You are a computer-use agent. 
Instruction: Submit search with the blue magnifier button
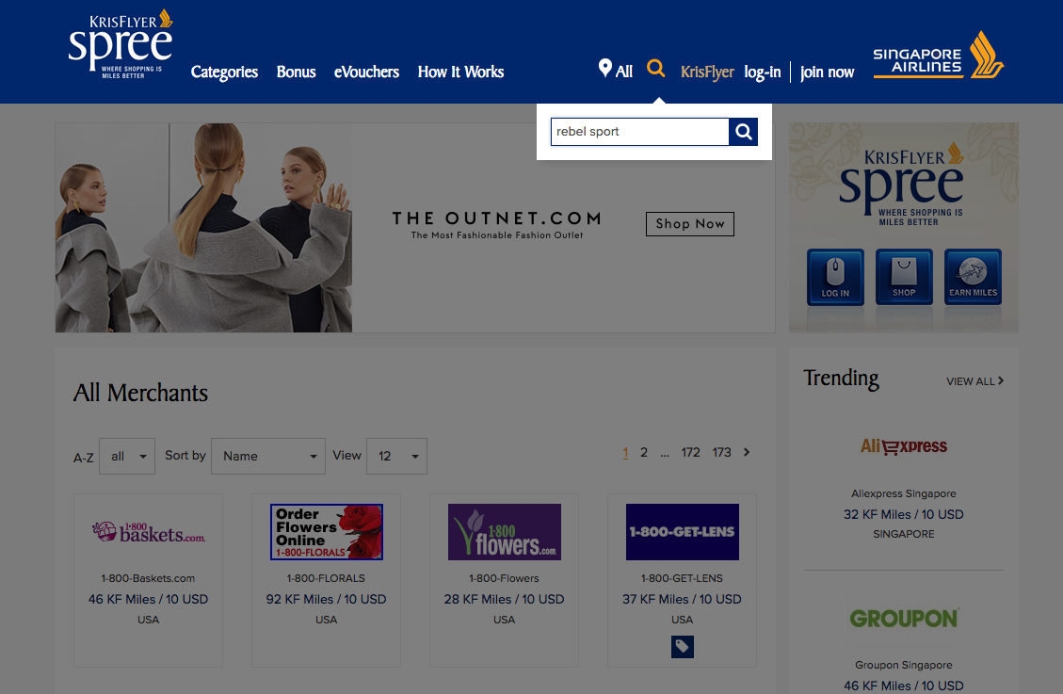(x=744, y=132)
